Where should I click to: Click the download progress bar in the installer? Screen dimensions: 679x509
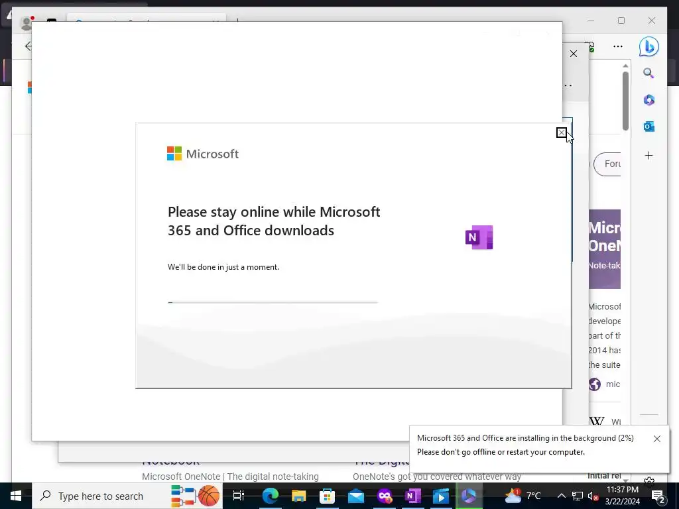[x=273, y=302]
